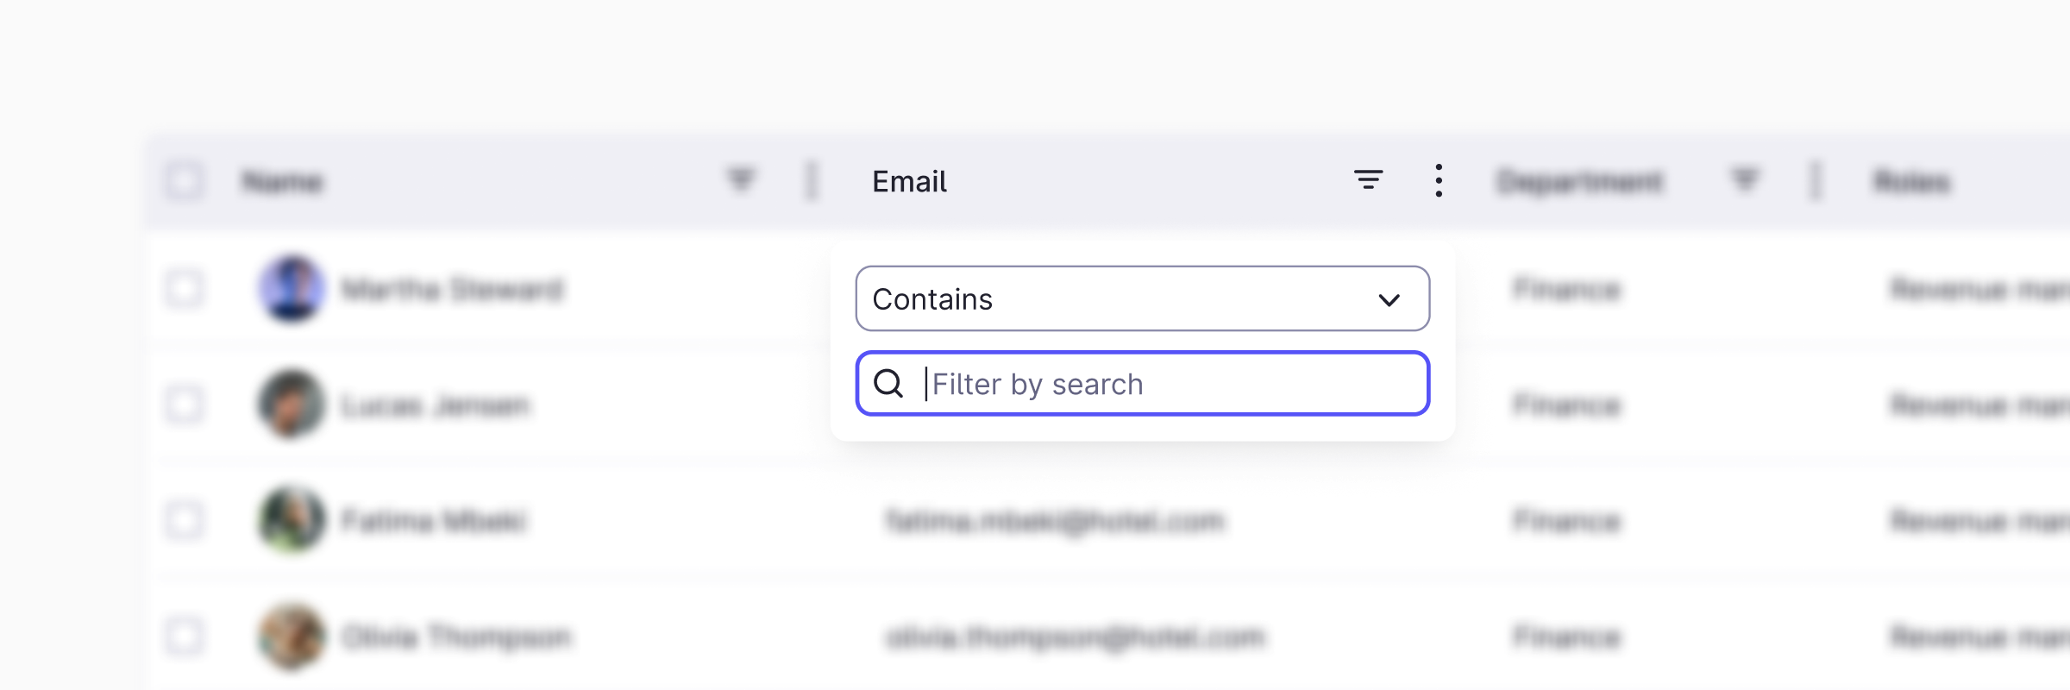This screenshot has width=2070, height=690.
Task: Open the Email column three-dot menu
Action: coord(1438,180)
